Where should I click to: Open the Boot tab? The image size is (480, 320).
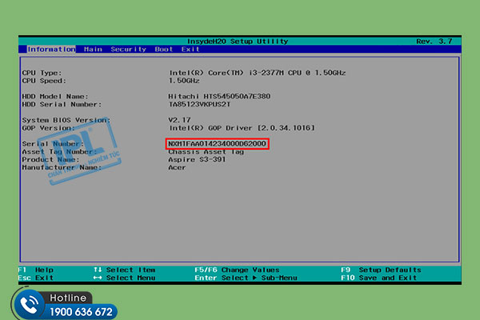tap(164, 50)
